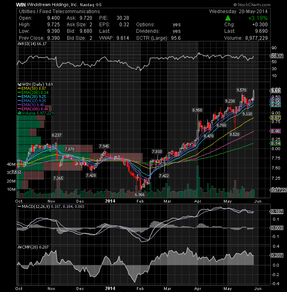The height and width of the screenshot is (292, 287).
Task: Click the RSI(14) indicator icon
Action: 19,44
